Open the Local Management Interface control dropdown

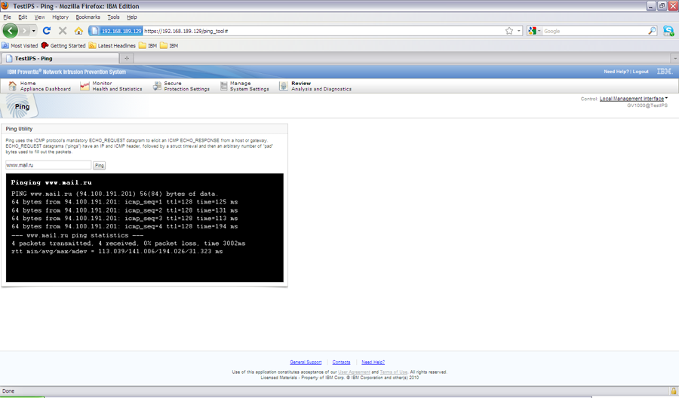pos(634,99)
